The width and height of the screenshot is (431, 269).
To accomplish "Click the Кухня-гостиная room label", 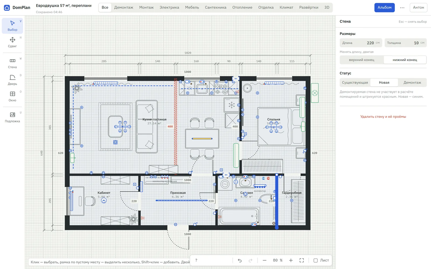I will point(154,119).
